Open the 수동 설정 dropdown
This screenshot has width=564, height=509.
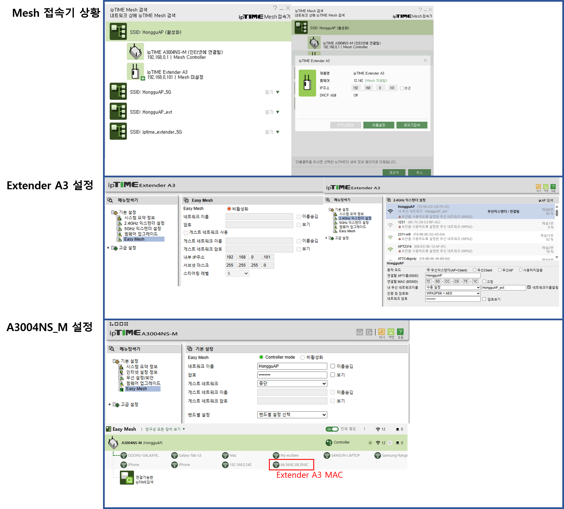tap(453, 288)
